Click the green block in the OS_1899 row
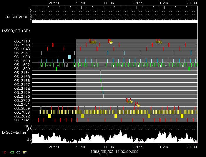206x157 pixels. (x=57, y=69)
